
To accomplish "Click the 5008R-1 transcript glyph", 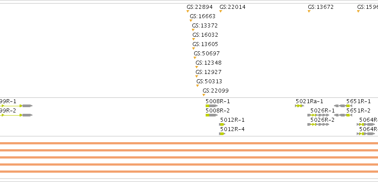I will click(212, 106).
